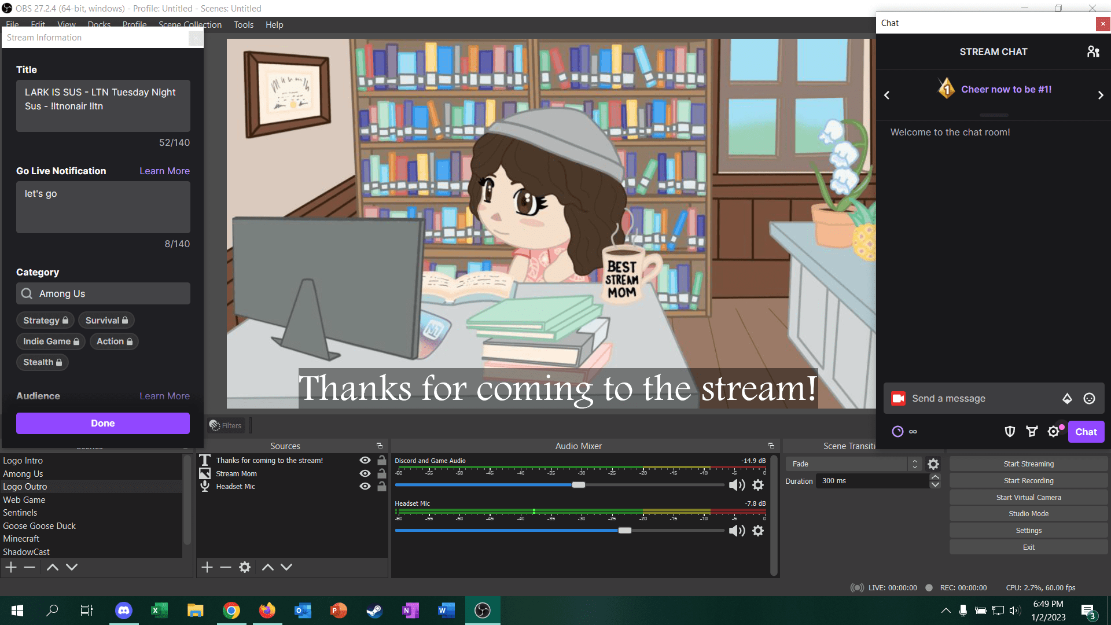
Task: Click Start Streaming
Action: coord(1029,464)
